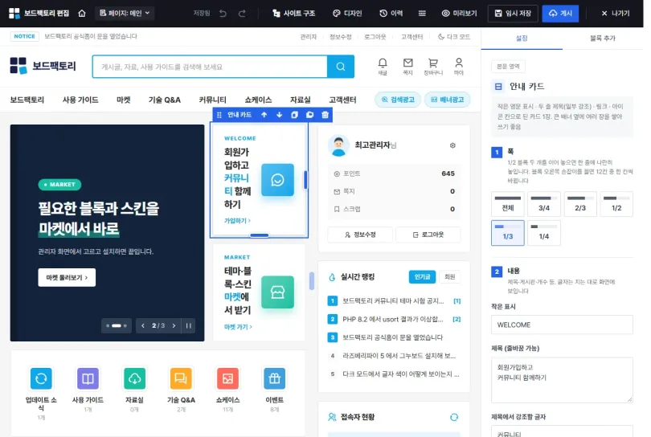Open 고객센터 link in top strip
This screenshot has width=651, height=437.
[x=411, y=36]
